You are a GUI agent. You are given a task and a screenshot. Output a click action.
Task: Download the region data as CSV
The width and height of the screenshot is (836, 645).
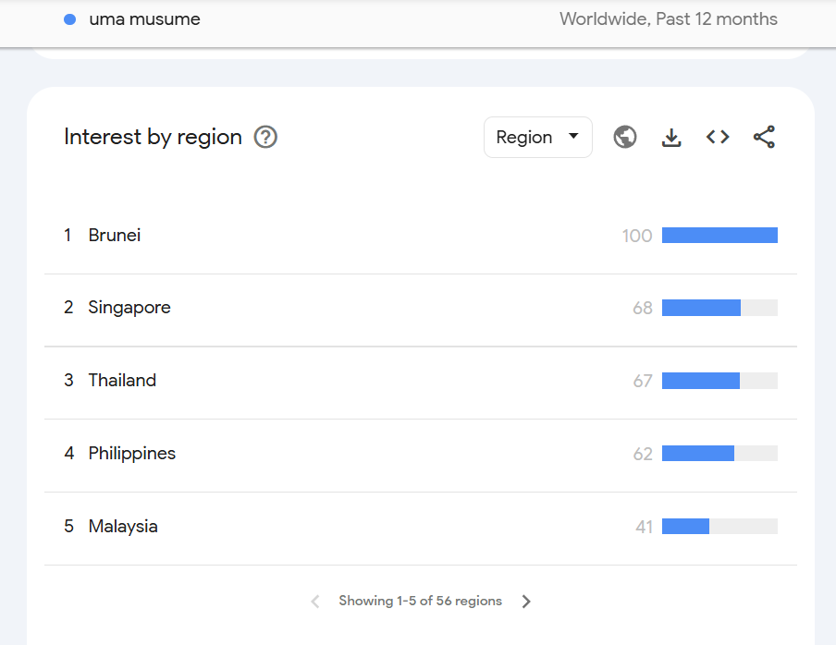[x=671, y=138]
